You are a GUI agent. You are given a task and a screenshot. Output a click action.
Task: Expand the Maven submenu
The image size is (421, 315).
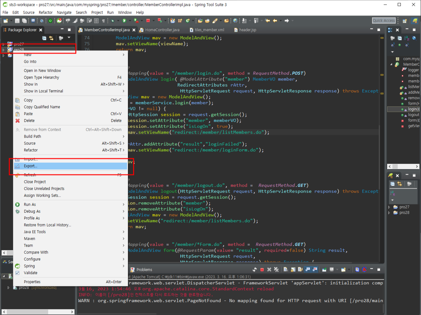(123, 239)
